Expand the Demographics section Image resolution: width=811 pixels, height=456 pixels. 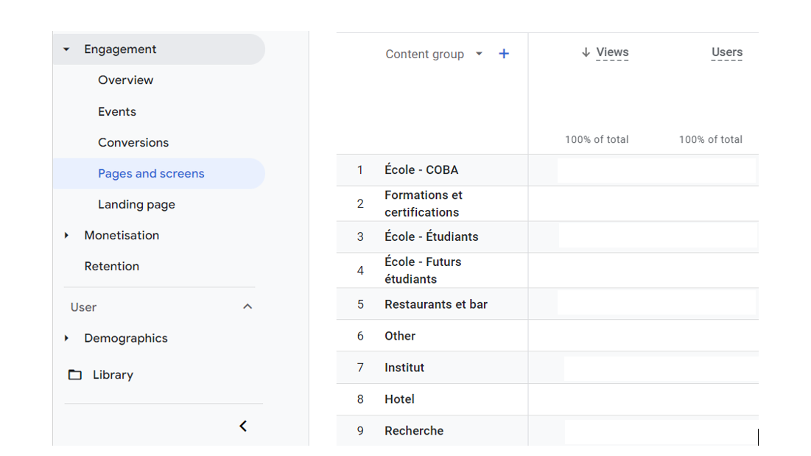(66, 338)
